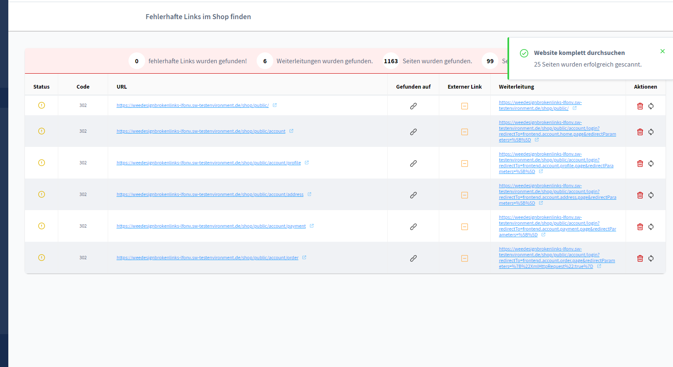Open account/address URL external-link icon
This screenshot has height=367, width=673.
(x=309, y=194)
